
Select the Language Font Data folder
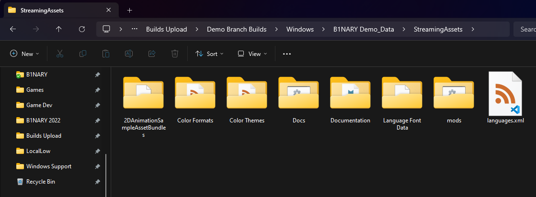click(402, 103)
